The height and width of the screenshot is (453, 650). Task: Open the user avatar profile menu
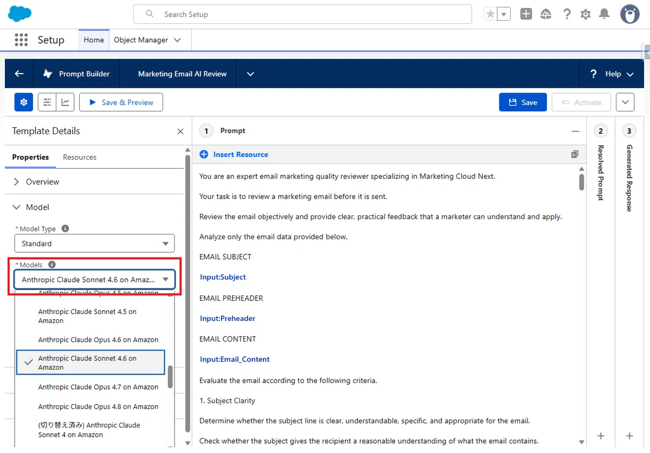[629, 15]
